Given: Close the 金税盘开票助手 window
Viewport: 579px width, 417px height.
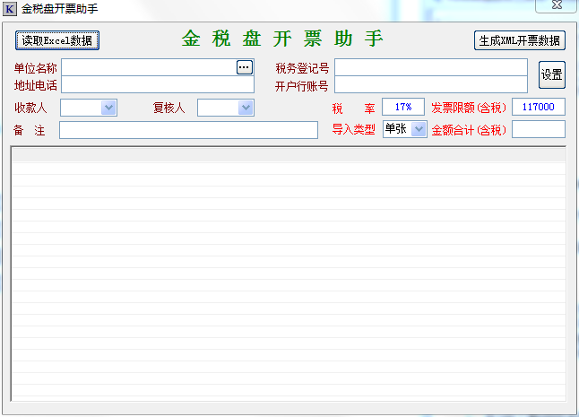Looking at the screenshot, I should pyautogui.click(x=555, y=5).
